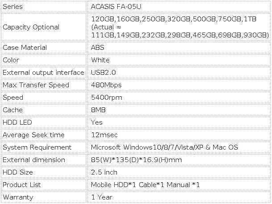Click the 8MB cache value
Viewport: 272px width, 204px height.
pyautogui.click(x=98, y=110)
